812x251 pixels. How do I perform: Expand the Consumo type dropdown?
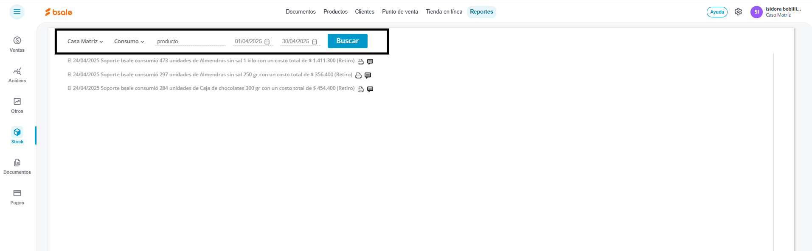pyautogui.click(x=129, y=42)
